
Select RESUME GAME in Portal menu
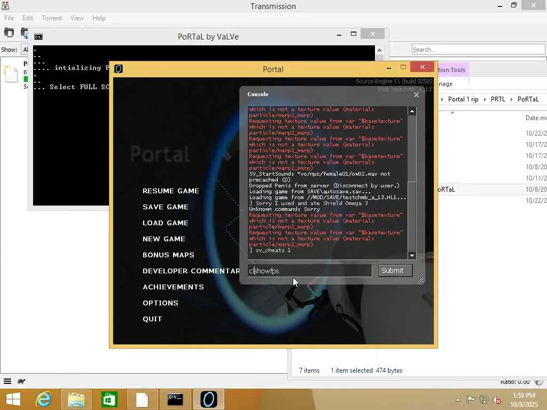(171, 191)
